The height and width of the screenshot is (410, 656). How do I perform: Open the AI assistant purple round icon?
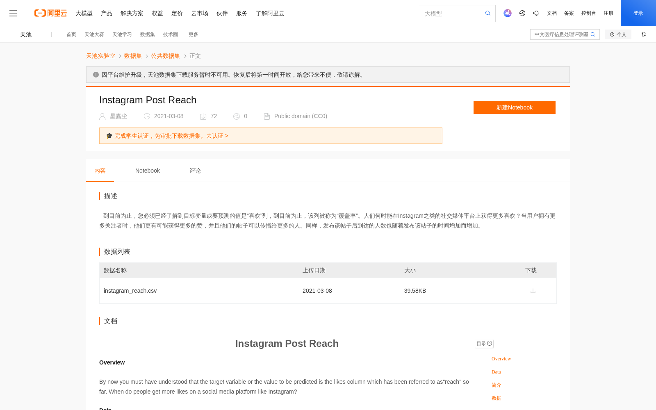pyautogui.click(x=508, y=13)
